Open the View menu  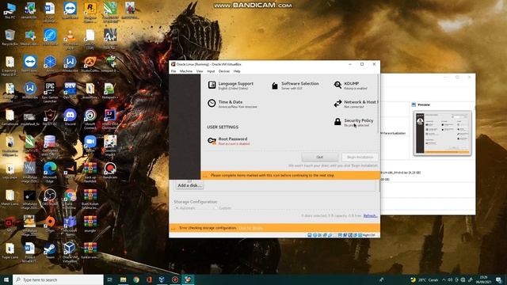[x=200, y=71]
